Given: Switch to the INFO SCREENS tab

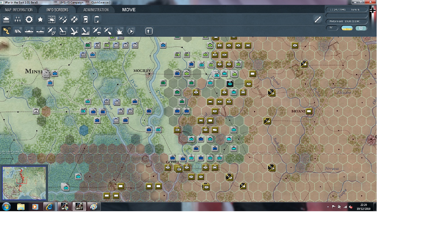Looking at the screenshot, I should coord(57,10).
